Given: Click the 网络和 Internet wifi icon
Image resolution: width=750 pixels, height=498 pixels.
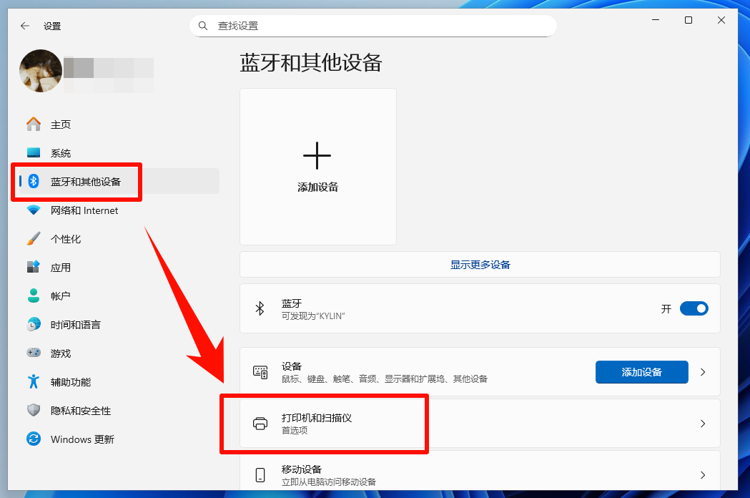Looking at the screenshot, I should tap(34, 210).
